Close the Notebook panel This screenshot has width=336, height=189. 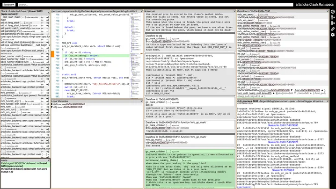pyautogui.click(x=234, y=11)
